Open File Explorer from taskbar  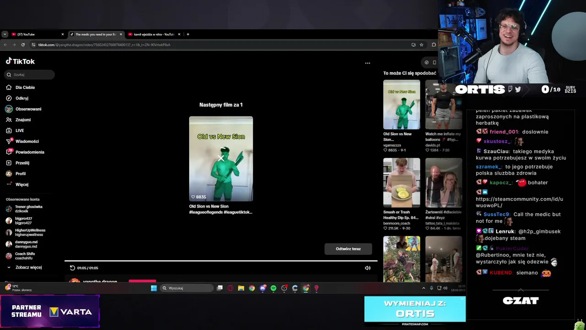(241, 288)
